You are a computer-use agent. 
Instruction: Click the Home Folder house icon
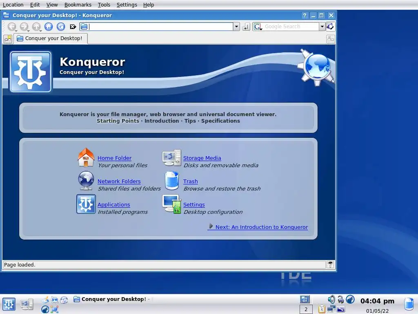pyautogui.click(x=86, y=157)
